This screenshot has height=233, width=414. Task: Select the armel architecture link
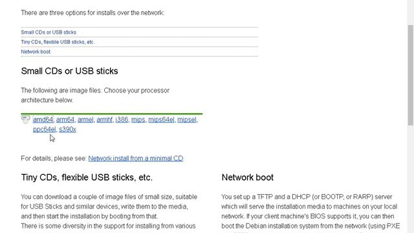click(85, 120)
